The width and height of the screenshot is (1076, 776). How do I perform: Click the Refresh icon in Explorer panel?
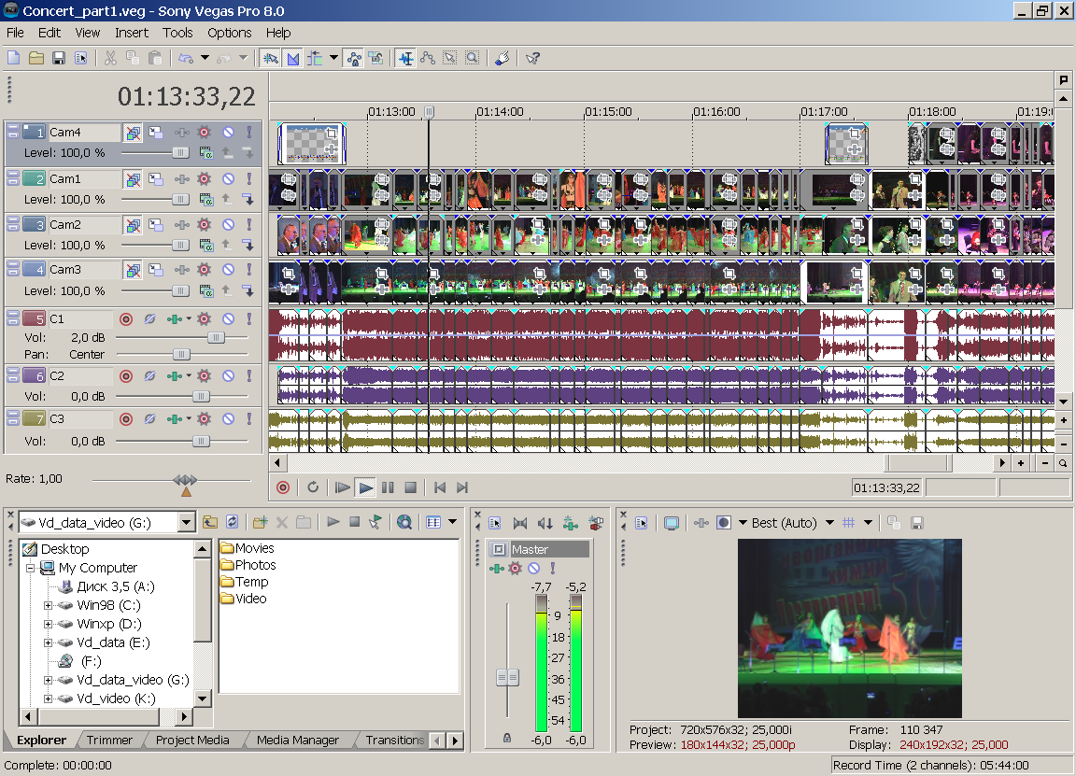232,523
